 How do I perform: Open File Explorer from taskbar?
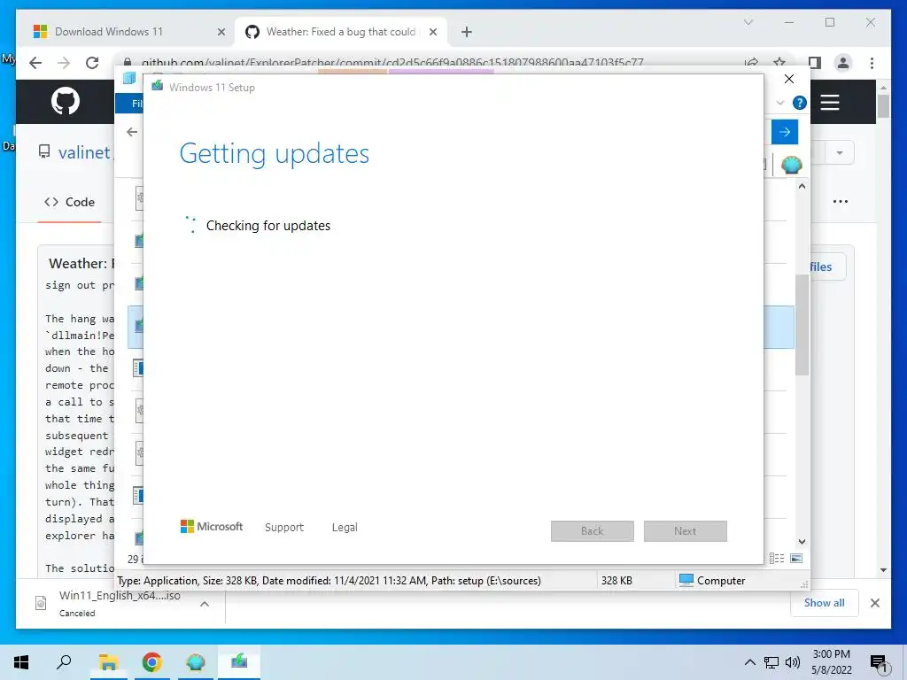tap(108, 662)
